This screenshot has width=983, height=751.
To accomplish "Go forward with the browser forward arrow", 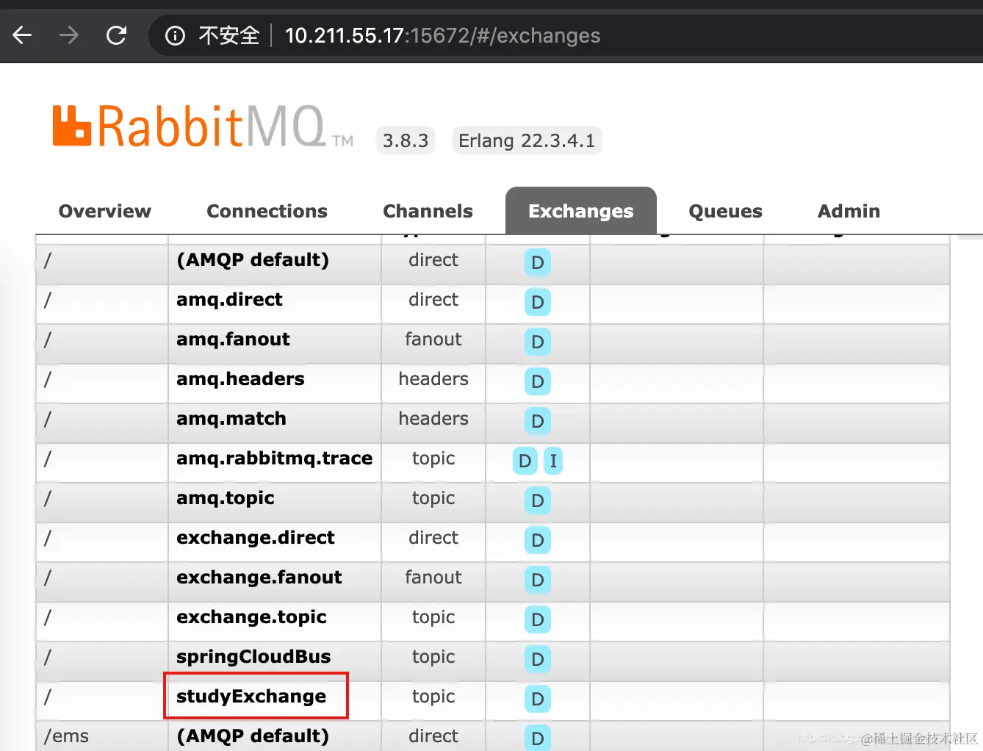I will point(69,35).
